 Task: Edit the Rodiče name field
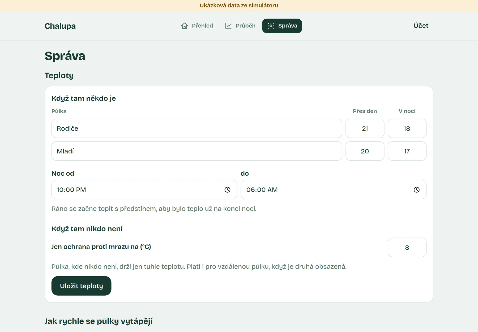[197, 128]
